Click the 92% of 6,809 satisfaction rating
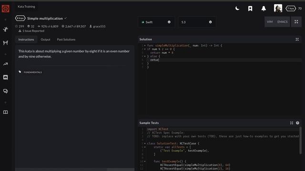Image resolution: width=305 pixels, height=171 pixels. click(48, 27)
